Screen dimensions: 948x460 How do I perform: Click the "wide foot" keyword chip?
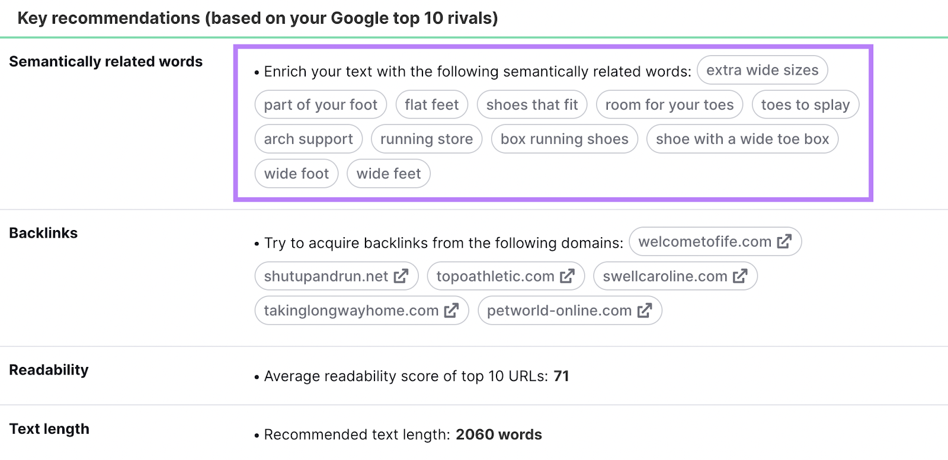(296, 173)
